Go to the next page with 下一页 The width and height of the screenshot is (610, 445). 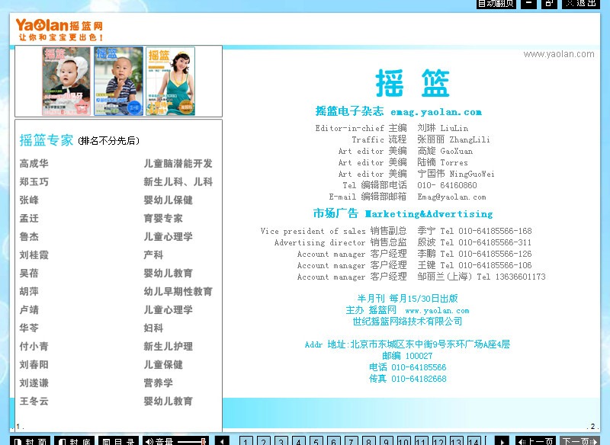(579, 441)
